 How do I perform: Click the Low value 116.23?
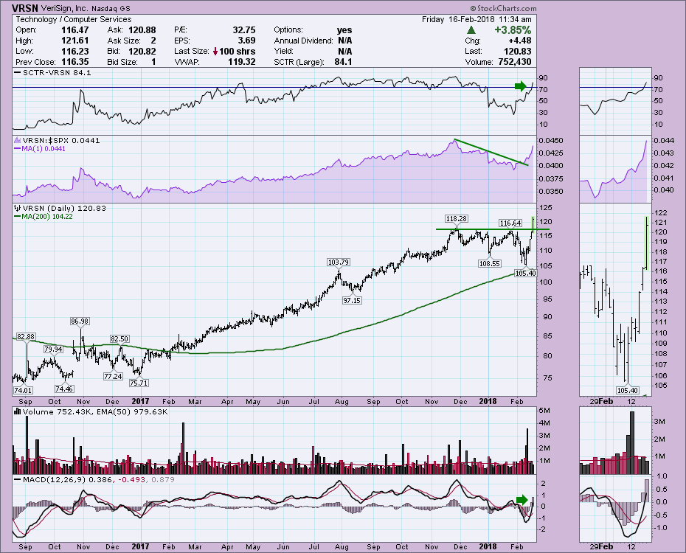tap(75, 51)
